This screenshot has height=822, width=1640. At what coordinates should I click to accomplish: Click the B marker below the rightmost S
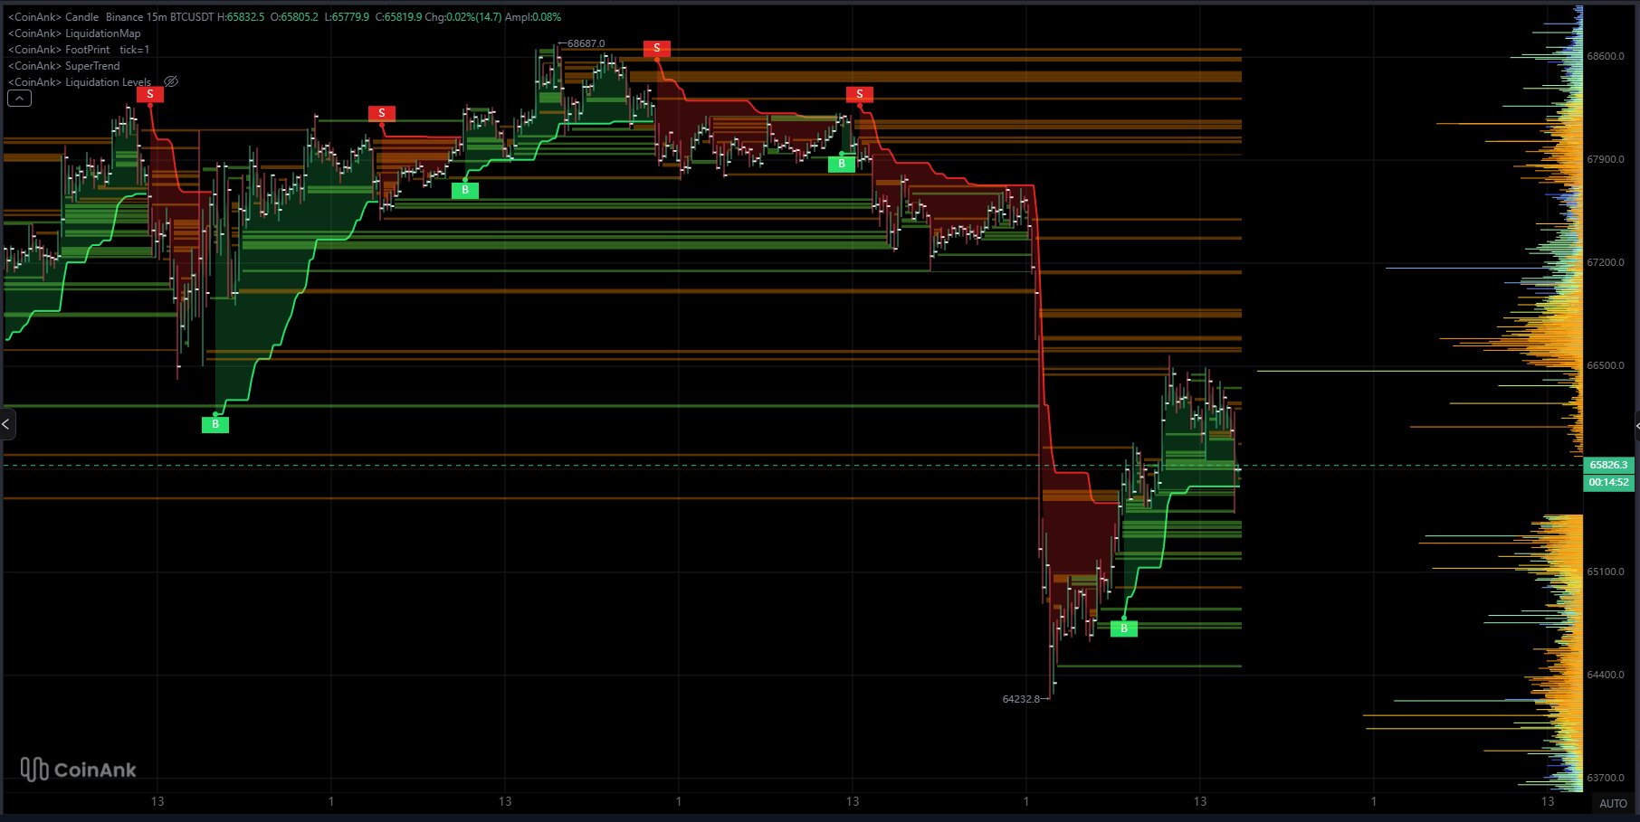[842, 164]
